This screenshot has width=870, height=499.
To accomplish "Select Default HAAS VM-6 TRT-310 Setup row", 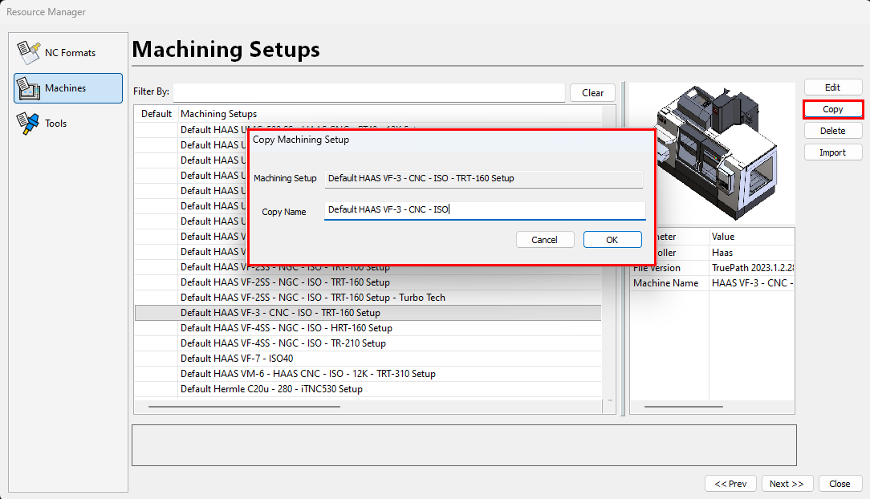I will [x=368, y=374].
